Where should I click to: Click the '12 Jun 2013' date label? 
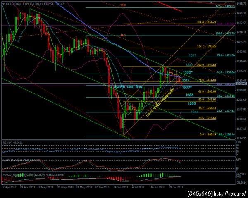click(x=102, y=187)
